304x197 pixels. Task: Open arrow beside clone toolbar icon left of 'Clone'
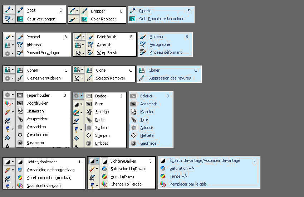82,69
